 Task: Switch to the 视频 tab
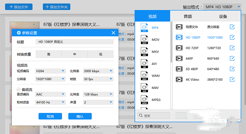click(x=153, y=16)
